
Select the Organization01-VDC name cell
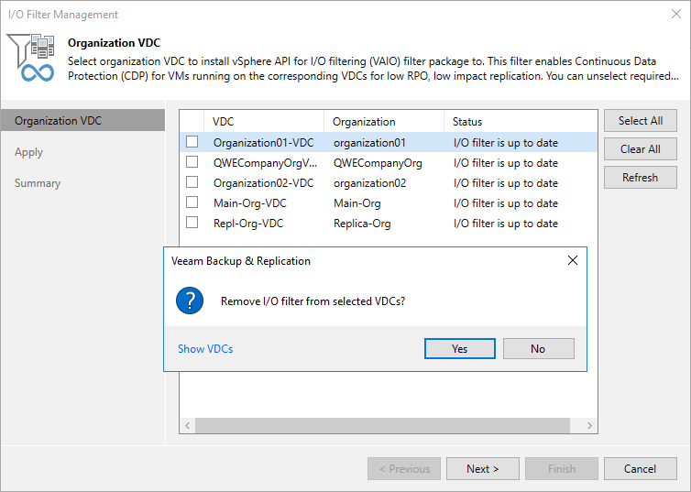click(264, 143)
